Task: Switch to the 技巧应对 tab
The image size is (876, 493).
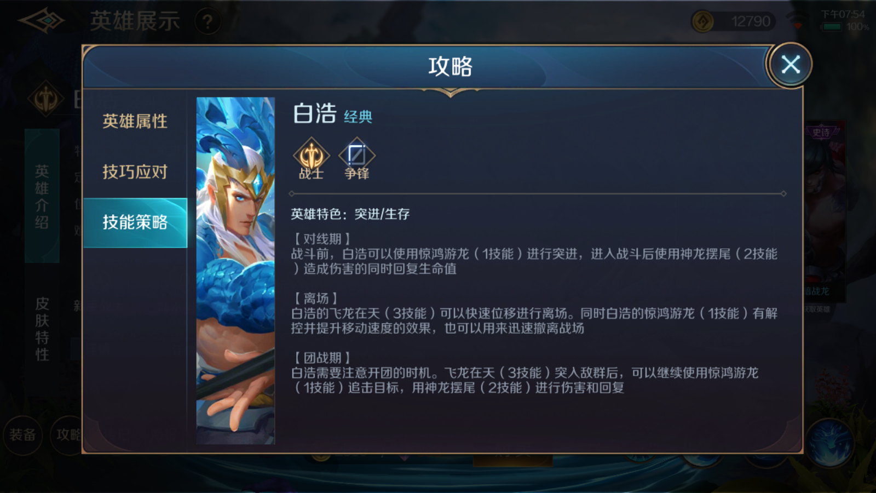Action: click(135, 172)
